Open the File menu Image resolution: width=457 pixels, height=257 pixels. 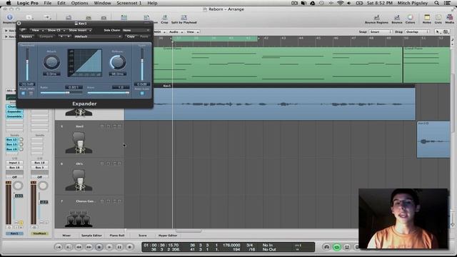point(48,3)
